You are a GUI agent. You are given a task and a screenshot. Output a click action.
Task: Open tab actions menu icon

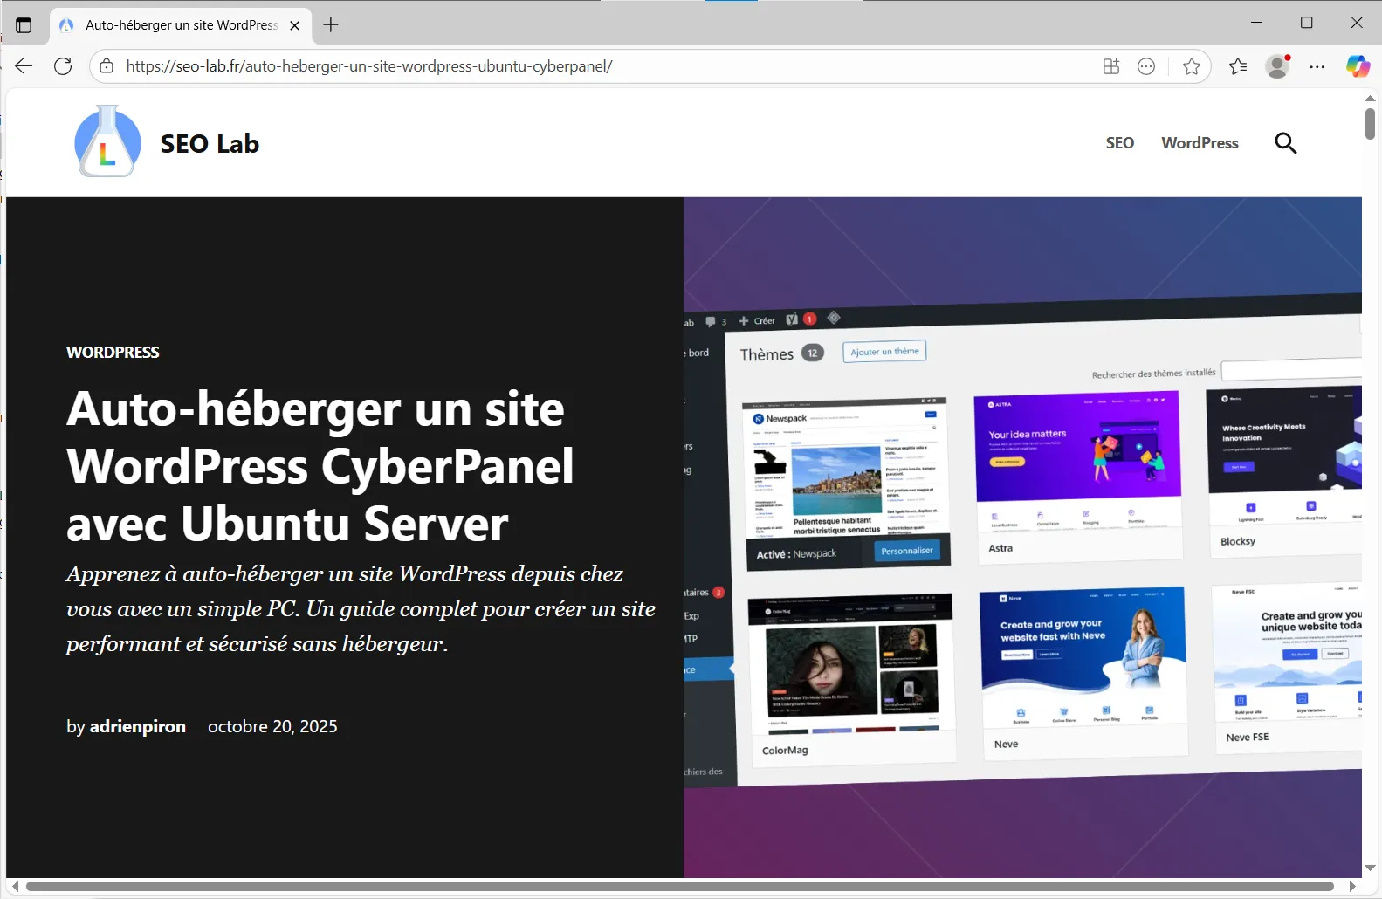[x=24, y=25]
